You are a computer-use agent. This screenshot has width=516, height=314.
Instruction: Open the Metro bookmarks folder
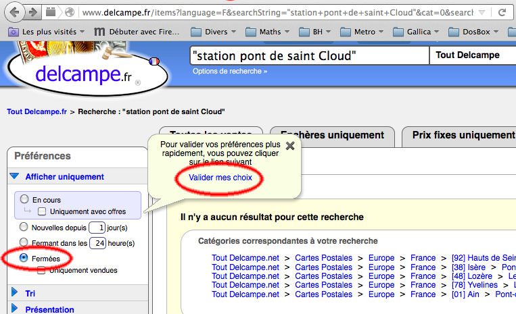(x=362, y=32)
